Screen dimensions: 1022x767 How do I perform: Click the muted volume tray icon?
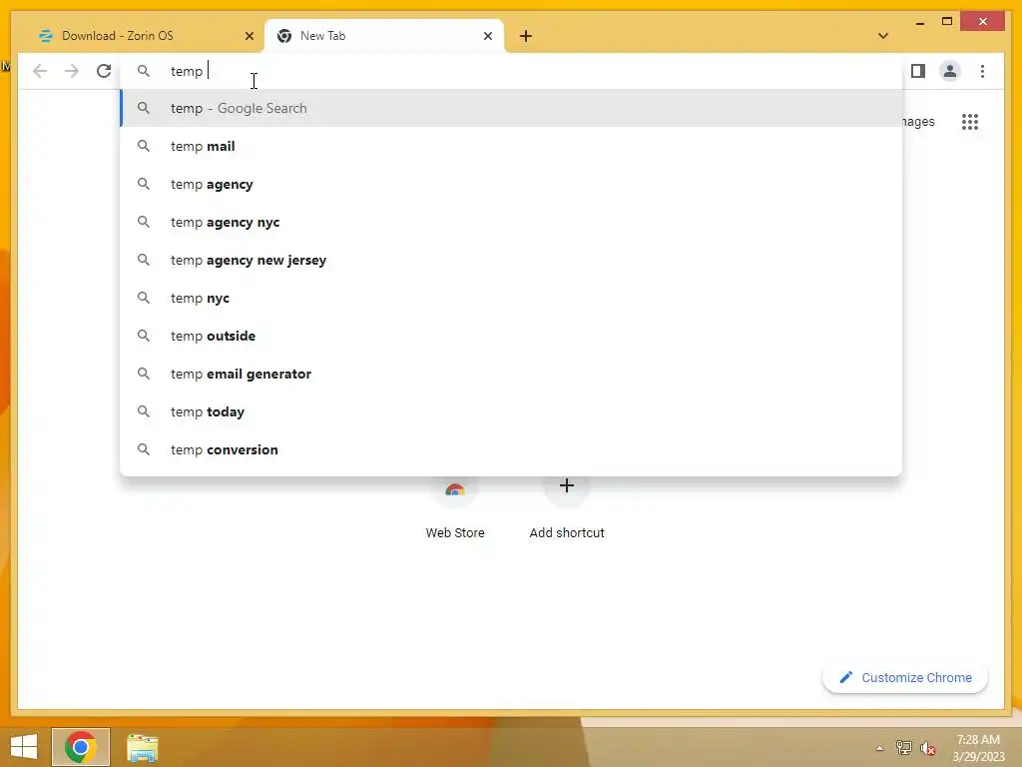pyautogui.click(x=927, y=748)
